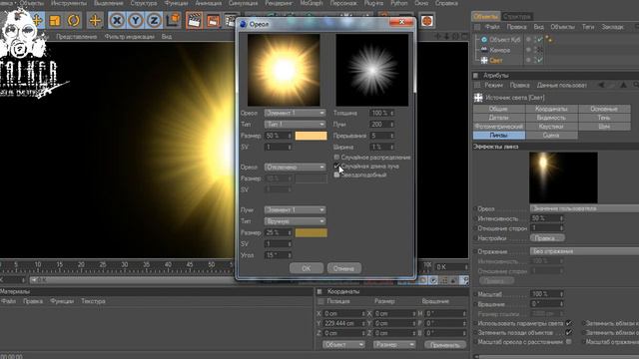
Task: Click the Свет light icon in tree
Action: [484, 60]
